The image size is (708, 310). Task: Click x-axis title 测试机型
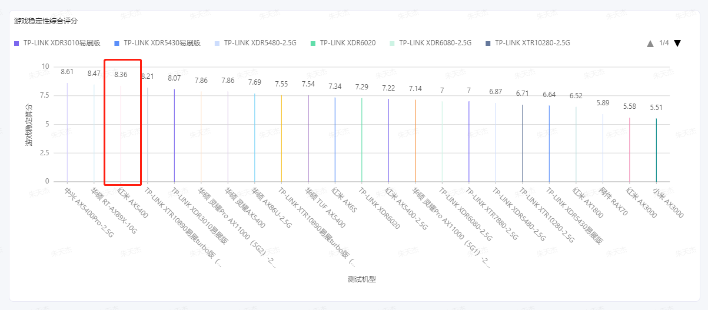click(361, 279)
